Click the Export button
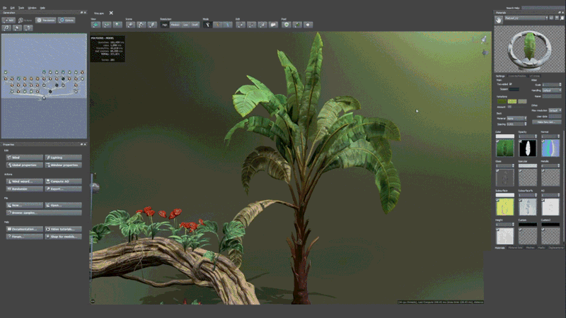This screenshot has height=318, width=566. point(63,189)
